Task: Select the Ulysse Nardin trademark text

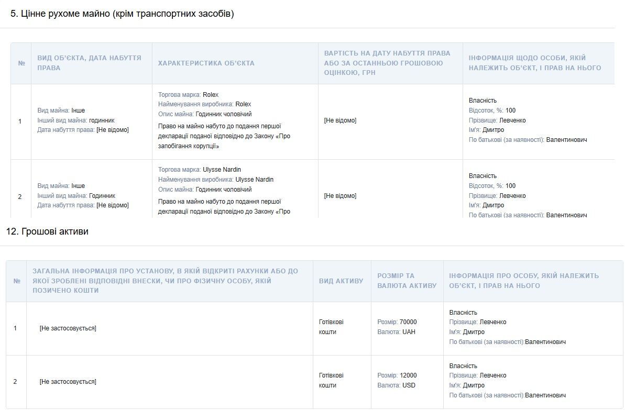Action: click(222, 170)
